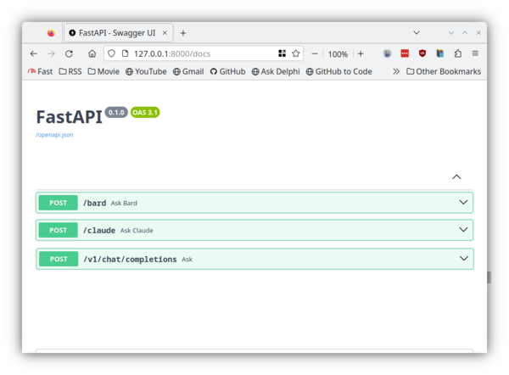
Task: Click the FastAPI title heading
Action: click(x=70, y=117)
